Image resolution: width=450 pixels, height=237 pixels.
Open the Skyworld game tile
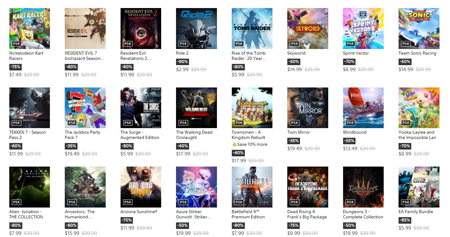point(308,29)
